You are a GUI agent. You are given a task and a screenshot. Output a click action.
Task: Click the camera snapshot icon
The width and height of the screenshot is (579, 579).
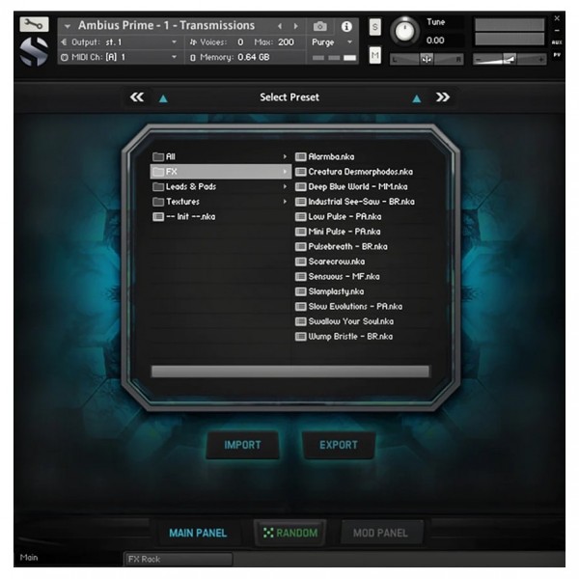[x=319, y=26]
